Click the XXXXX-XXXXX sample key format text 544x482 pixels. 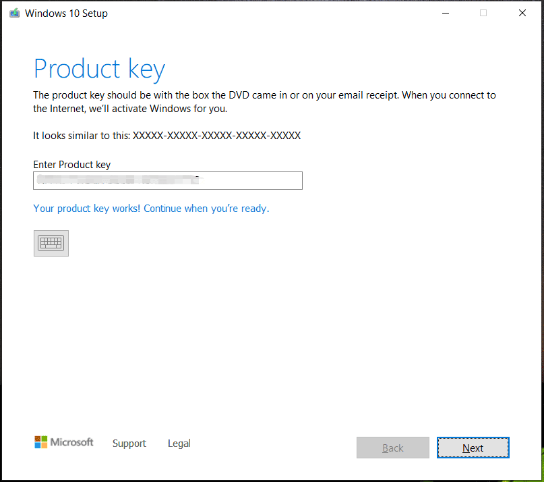(216, 136)
